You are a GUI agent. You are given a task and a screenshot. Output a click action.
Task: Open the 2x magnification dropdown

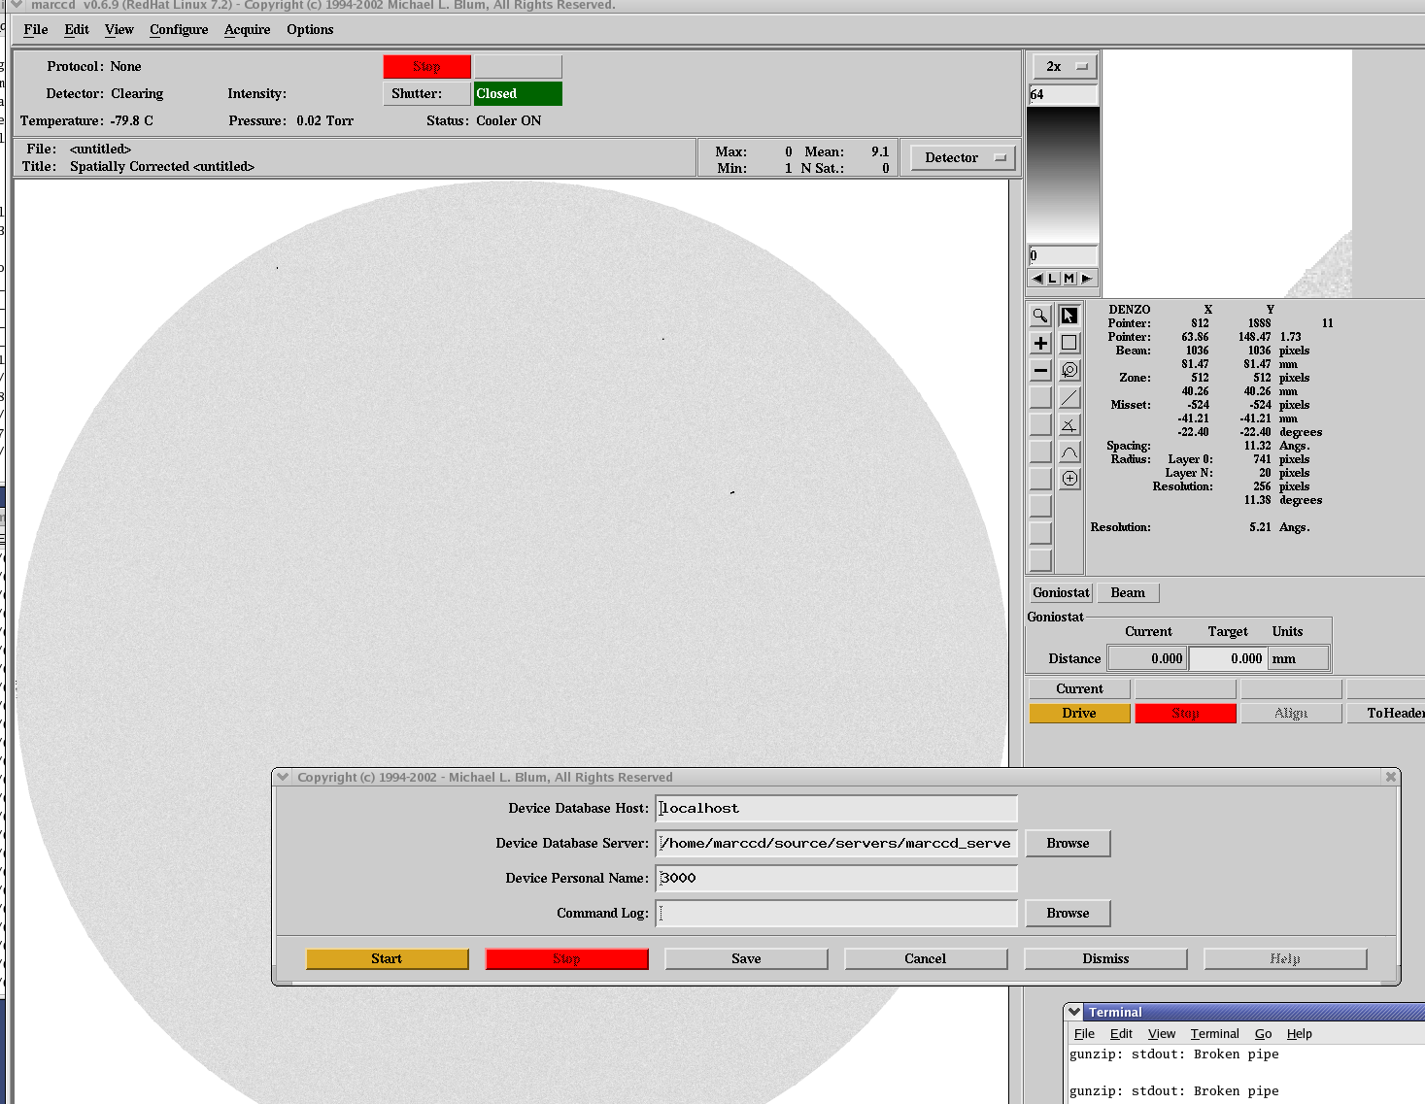click(x=1063, y=66)
